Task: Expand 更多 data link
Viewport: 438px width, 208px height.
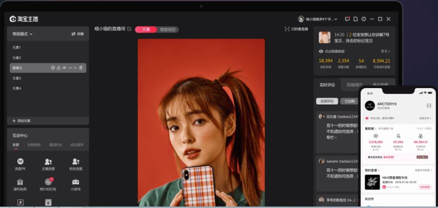Action: (386, 51)
